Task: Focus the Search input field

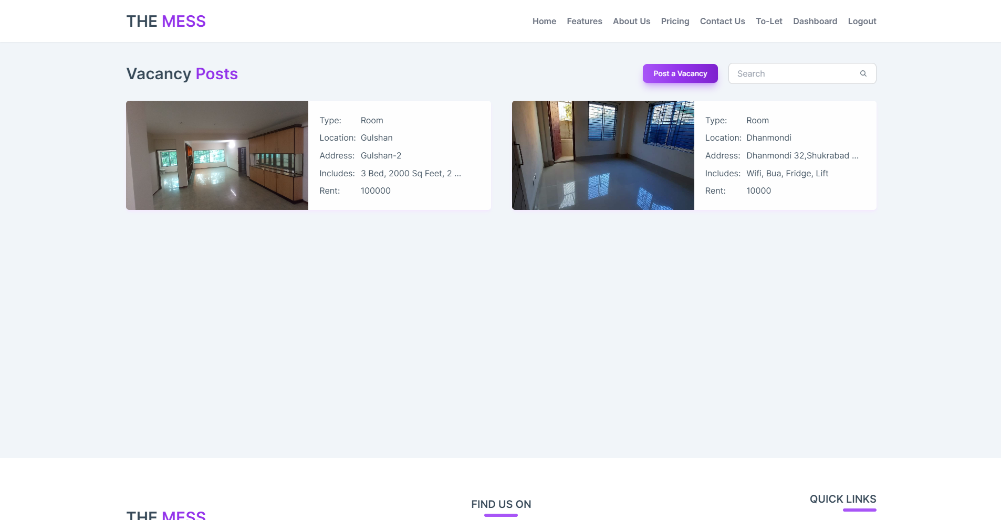Action: click(793, 73)
